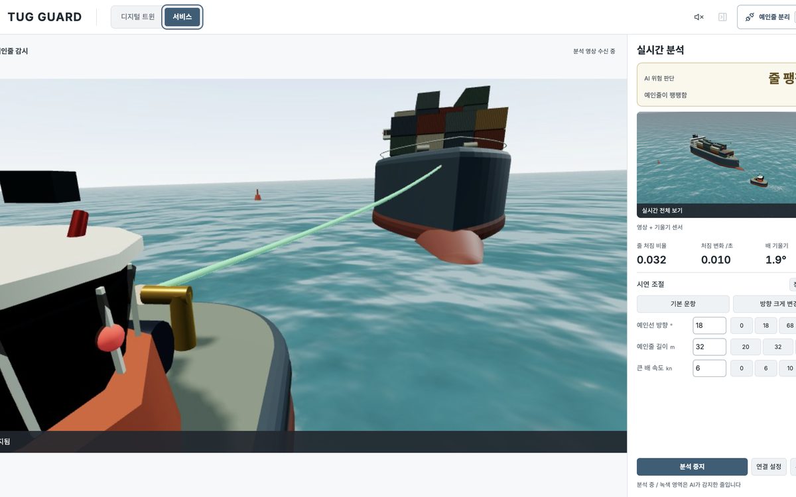Set 예인선 방향 to preset 0
796x497 pixels.
pos(742,325)
